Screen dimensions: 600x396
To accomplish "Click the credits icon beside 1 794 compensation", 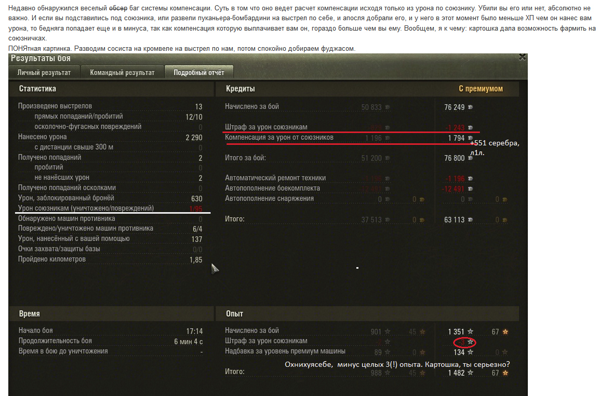I will (x=470, y=138).
